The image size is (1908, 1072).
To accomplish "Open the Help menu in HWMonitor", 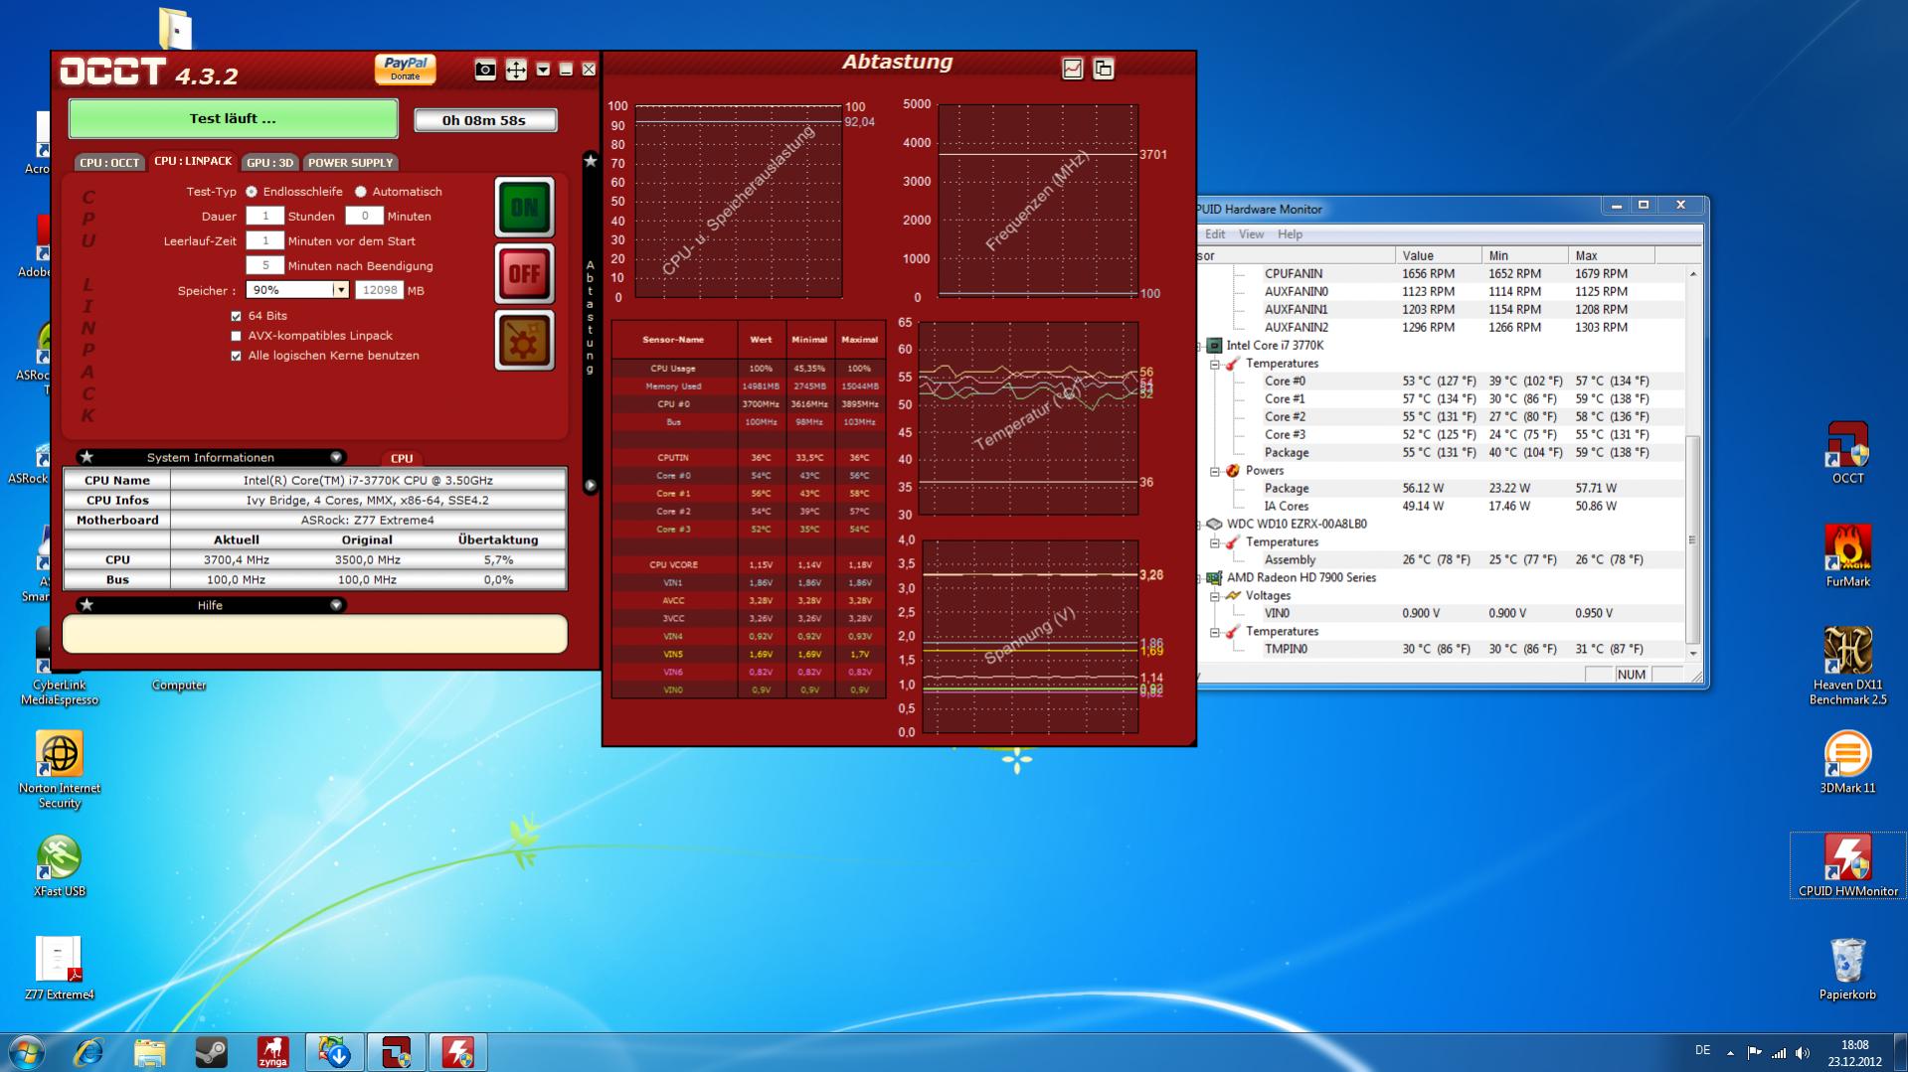I will [1290, 234].
